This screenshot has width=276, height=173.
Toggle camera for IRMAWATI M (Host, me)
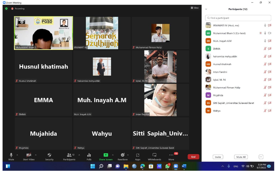[x=269, y=25]
